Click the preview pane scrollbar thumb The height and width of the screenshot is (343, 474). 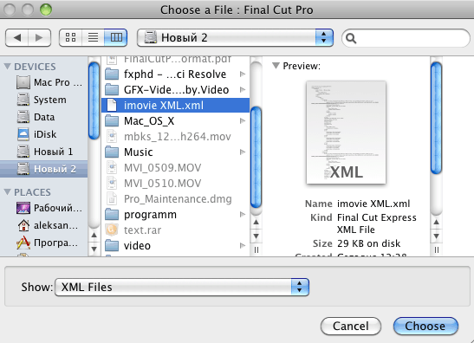(436, 118)
